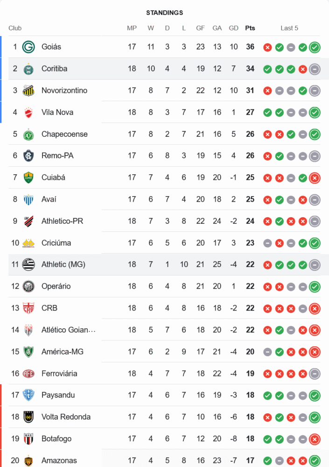Click the Vila Nova crest icon
The width and height of the screenshot is (329, 467).
click(29, 112)
